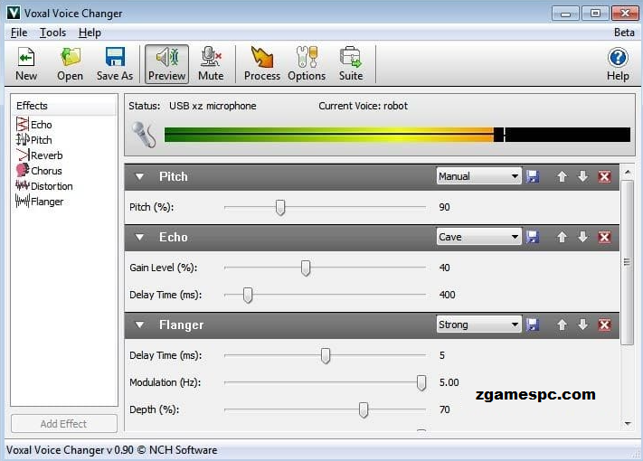Select the Chorus effect in Effects list

39,171
